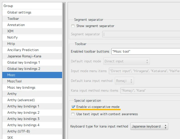Expand the Default kana input method dropdown

124,81
